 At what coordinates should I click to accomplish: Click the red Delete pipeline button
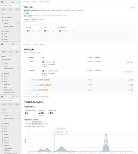pyautogui.click(x=133, y=7)
